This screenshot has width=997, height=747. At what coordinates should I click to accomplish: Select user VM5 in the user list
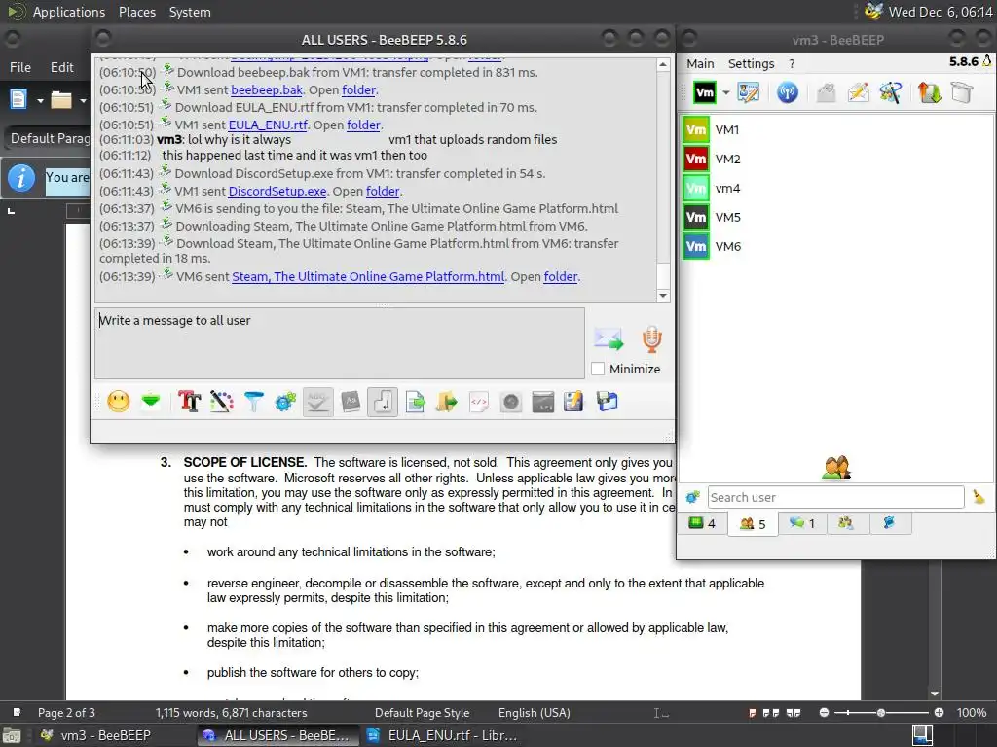pos(836,217)
